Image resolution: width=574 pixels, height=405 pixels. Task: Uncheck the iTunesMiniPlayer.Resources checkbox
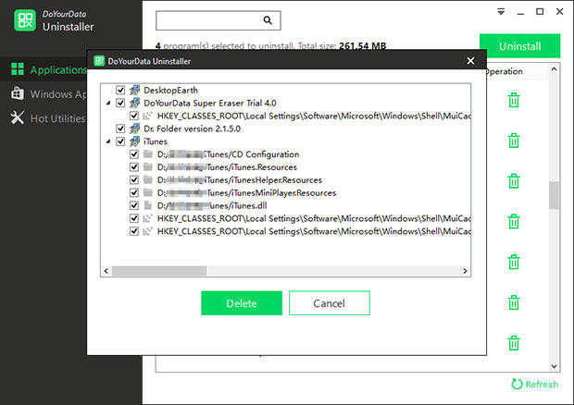click(x=134, y=192)
